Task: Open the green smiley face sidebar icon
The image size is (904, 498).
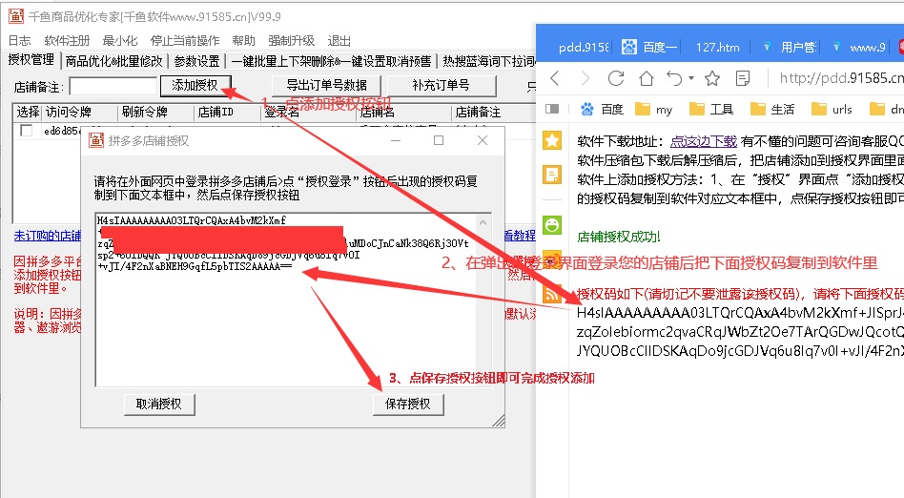Action: point(551,225)
